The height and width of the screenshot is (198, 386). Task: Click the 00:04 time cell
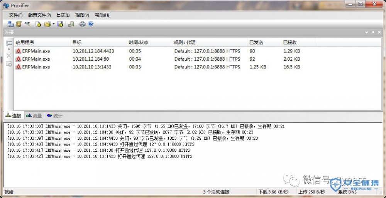point(135,59)
